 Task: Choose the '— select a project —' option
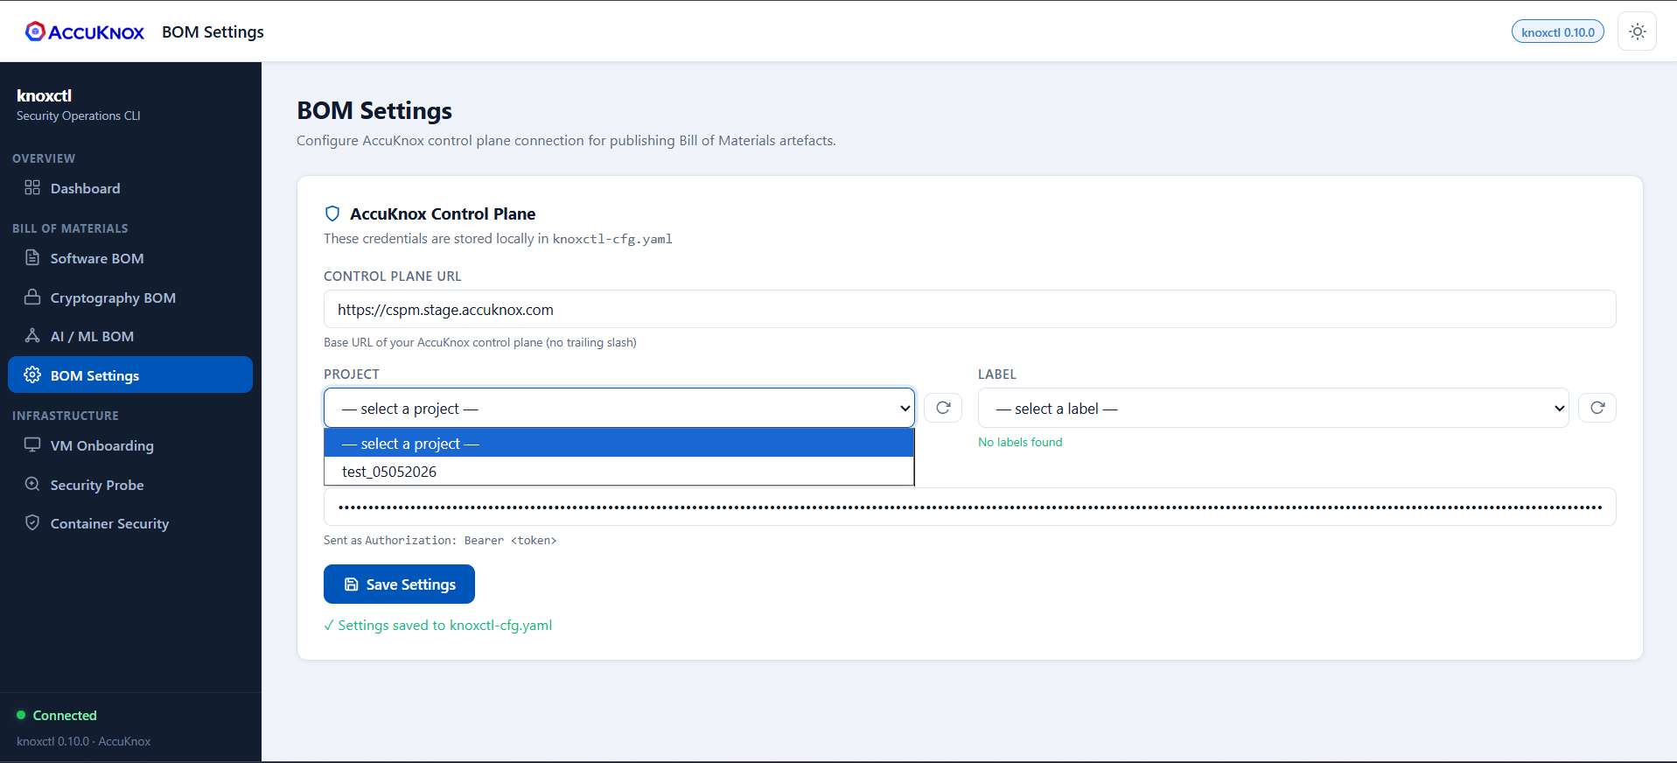619,443
